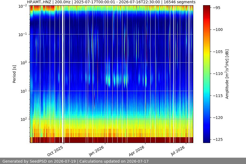This screenshot has height=164, width=246.
Task: Click the 10^2 period tick label
Action: click(24, 119)
